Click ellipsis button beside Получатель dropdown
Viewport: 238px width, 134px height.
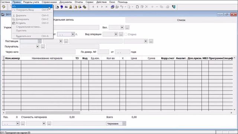pyautogui.click(x=43, y=47)
